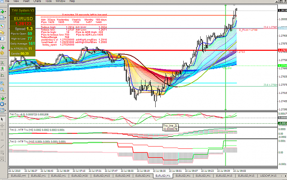Click the Trix_line_ZL tooltip box
Image resolution: width=287 pixels, height=180 pixels.
pos(170,127)
